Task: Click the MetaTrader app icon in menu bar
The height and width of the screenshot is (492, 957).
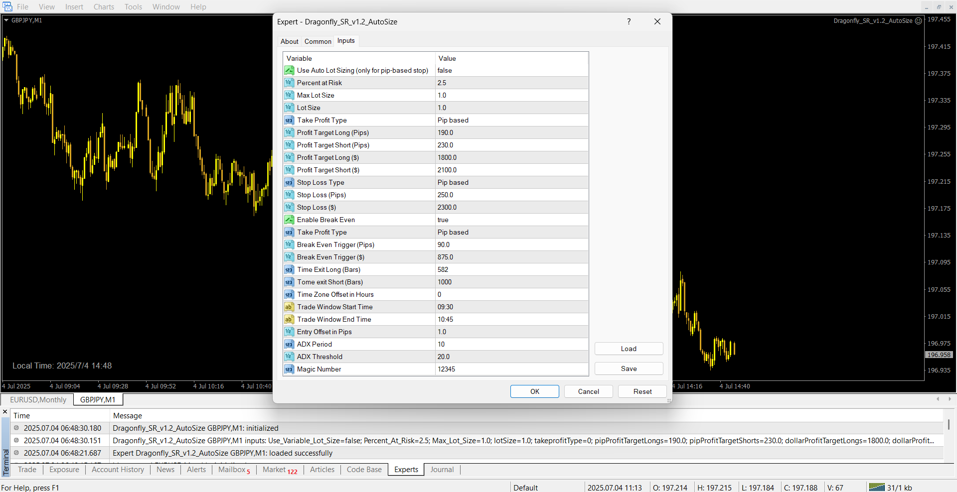Action: tap(7, 6)
